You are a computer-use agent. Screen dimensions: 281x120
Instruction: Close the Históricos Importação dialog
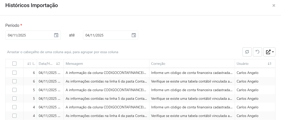(274, 5)
